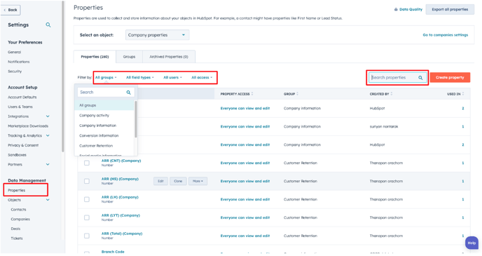
Task: Open the All groups filter
Action: coord(106,78)
